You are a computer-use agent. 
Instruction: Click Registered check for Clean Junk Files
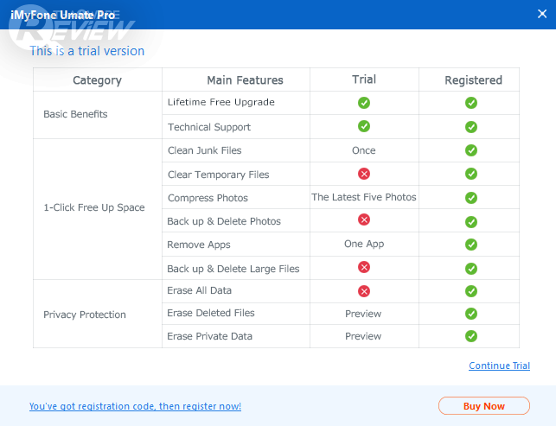[471, 150]
